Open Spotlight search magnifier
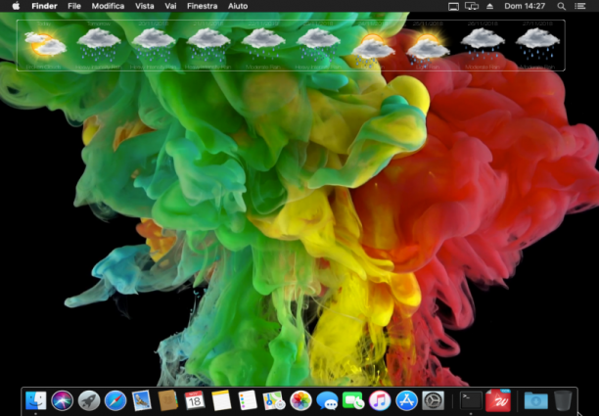The height and width of the screenshot is (416, 599). (561, 6)
